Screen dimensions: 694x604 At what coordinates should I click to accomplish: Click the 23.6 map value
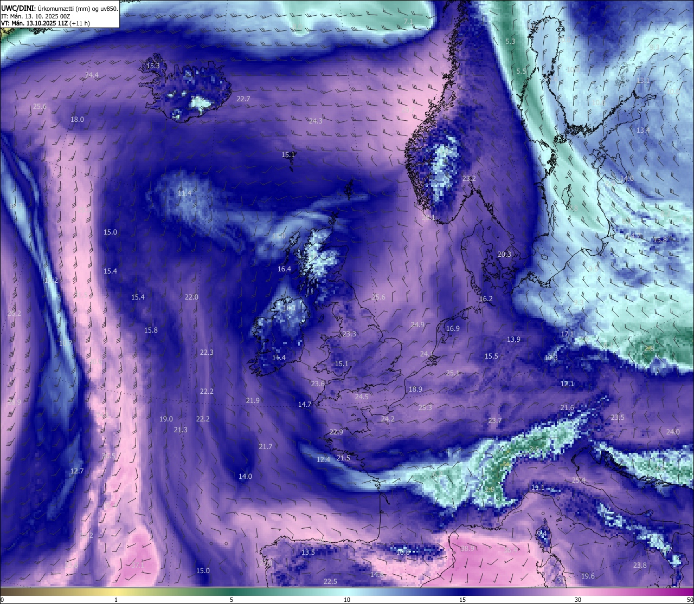(x=318, y=384)
